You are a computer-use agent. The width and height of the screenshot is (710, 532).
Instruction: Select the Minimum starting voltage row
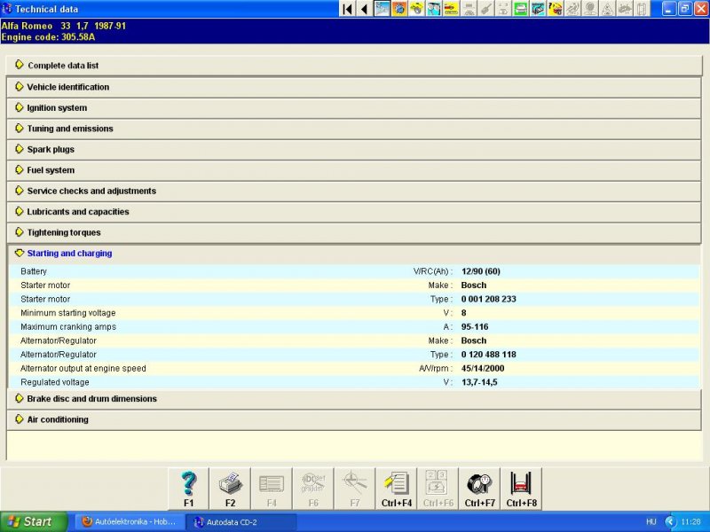354,313
